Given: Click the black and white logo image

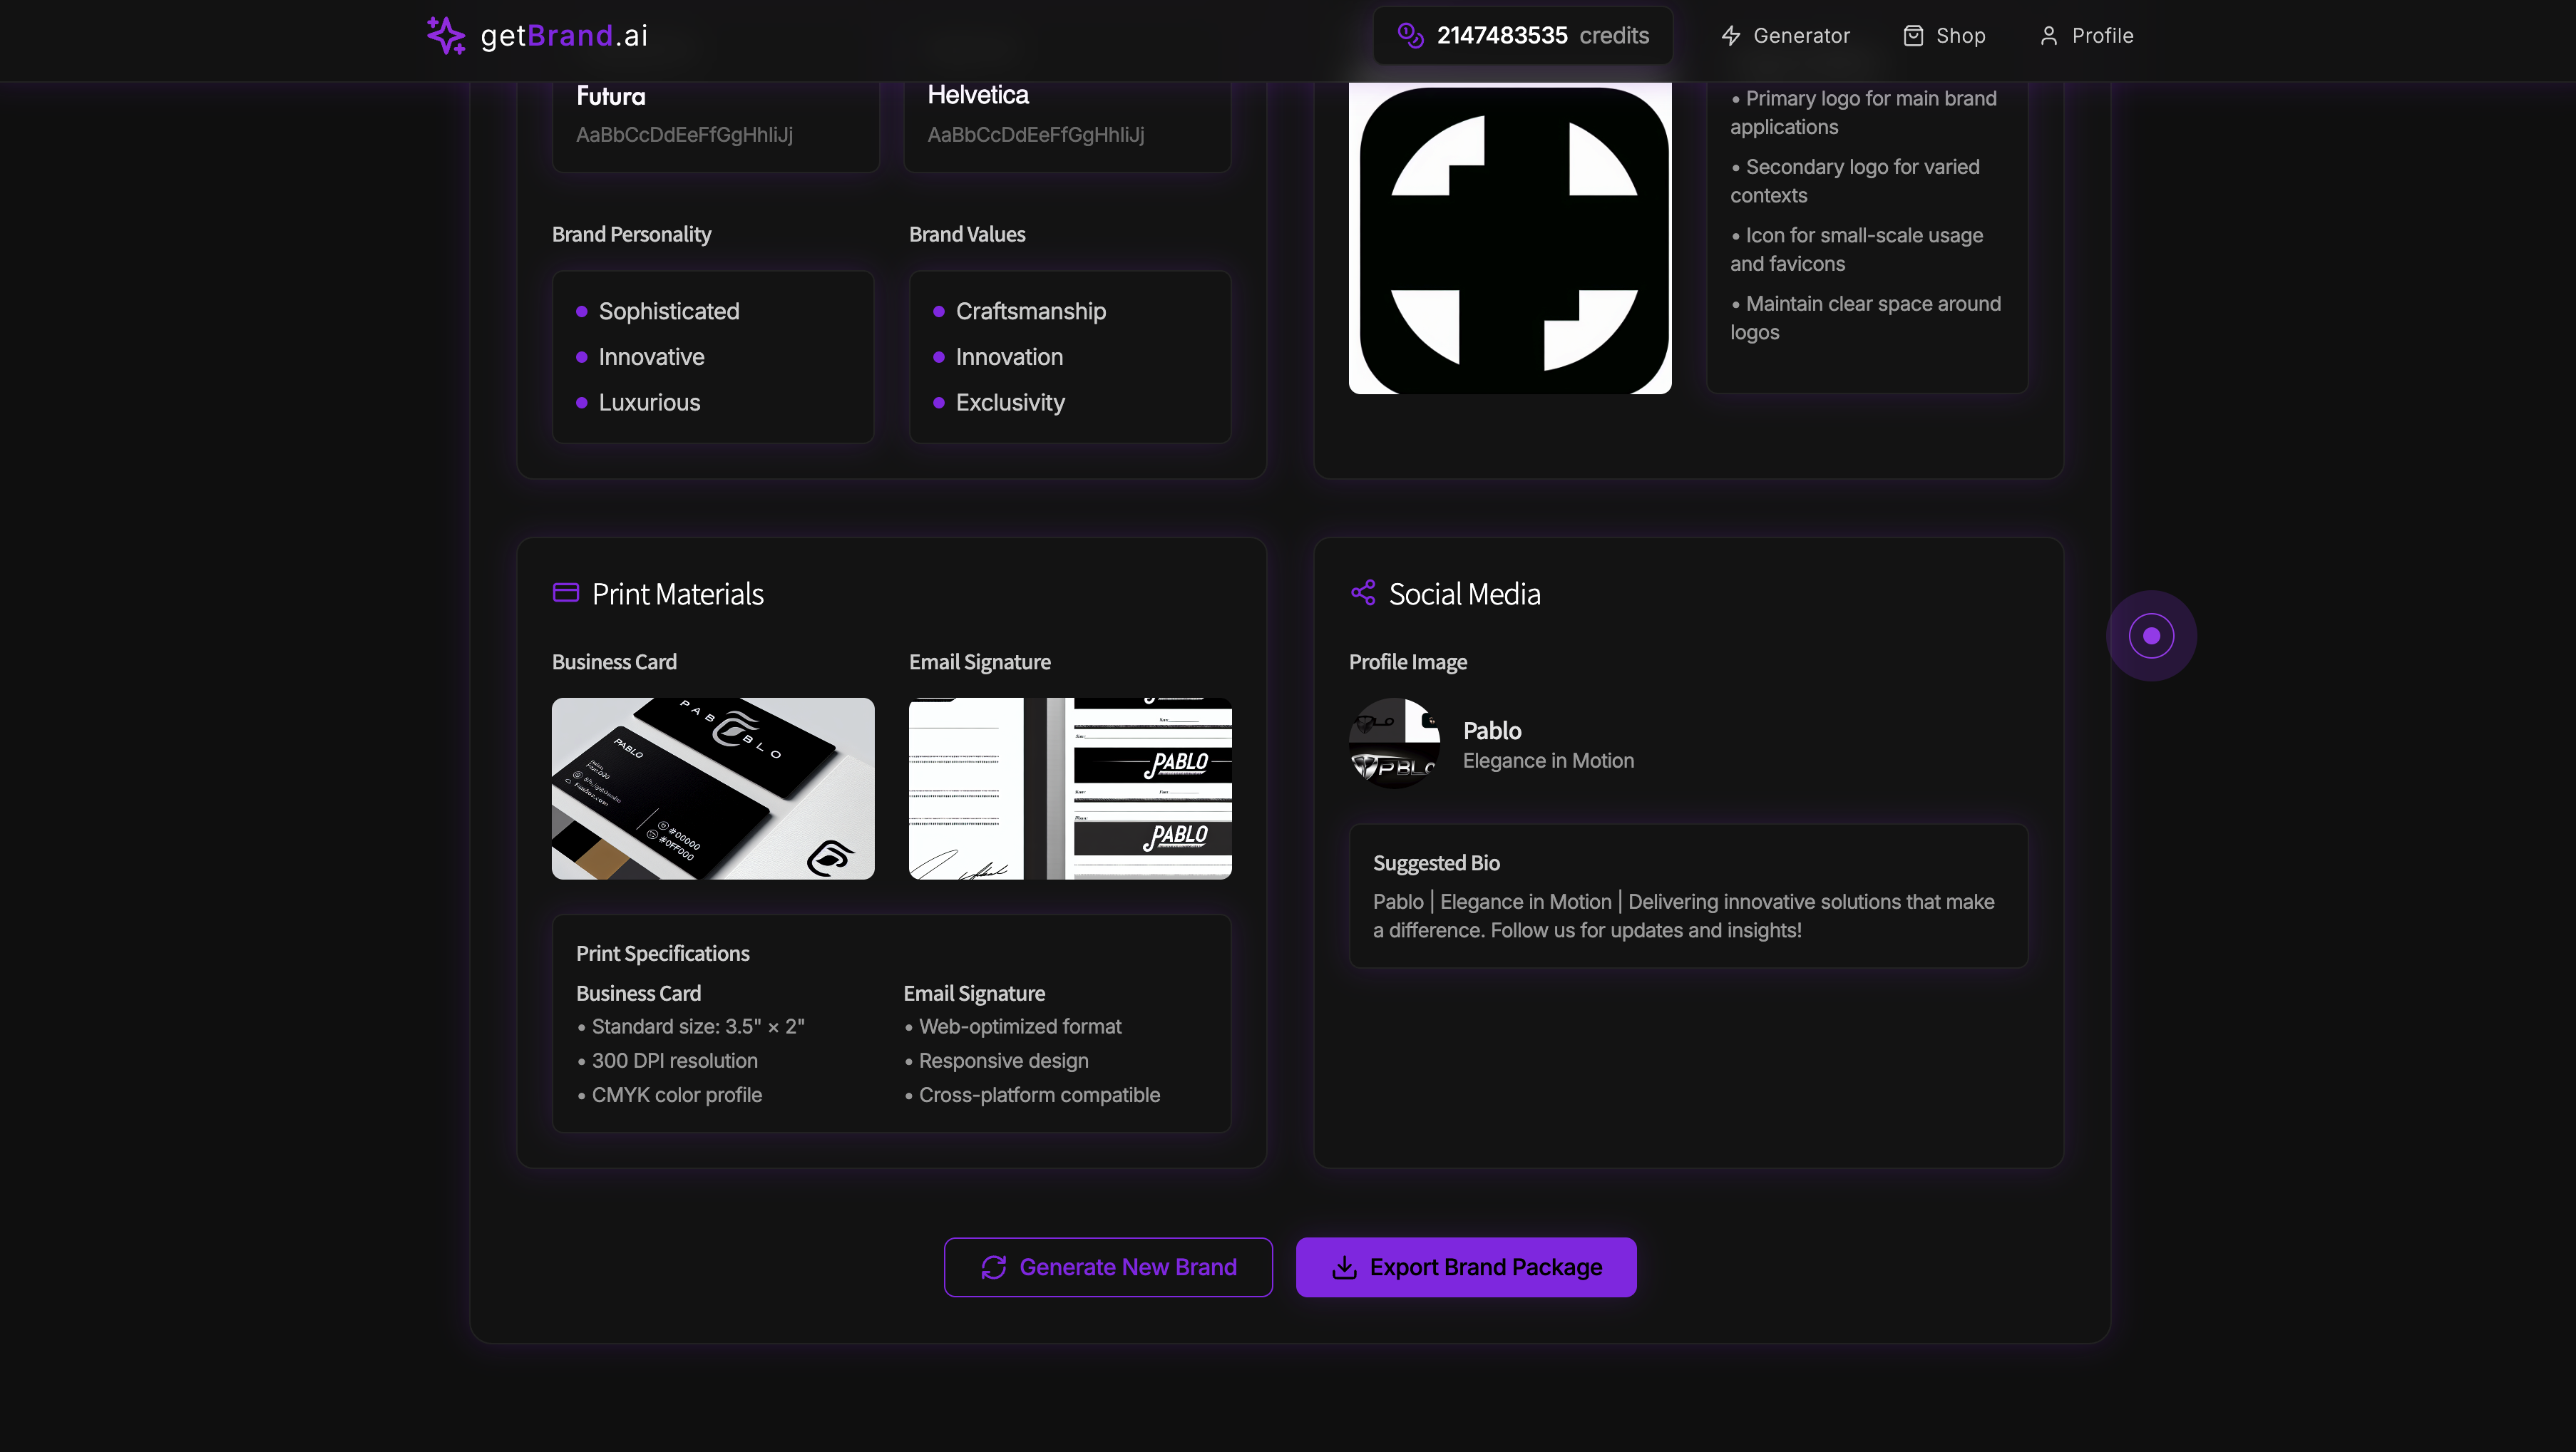Looking at the screenshot, I should pyautogui.click(x=1510, y=240).
